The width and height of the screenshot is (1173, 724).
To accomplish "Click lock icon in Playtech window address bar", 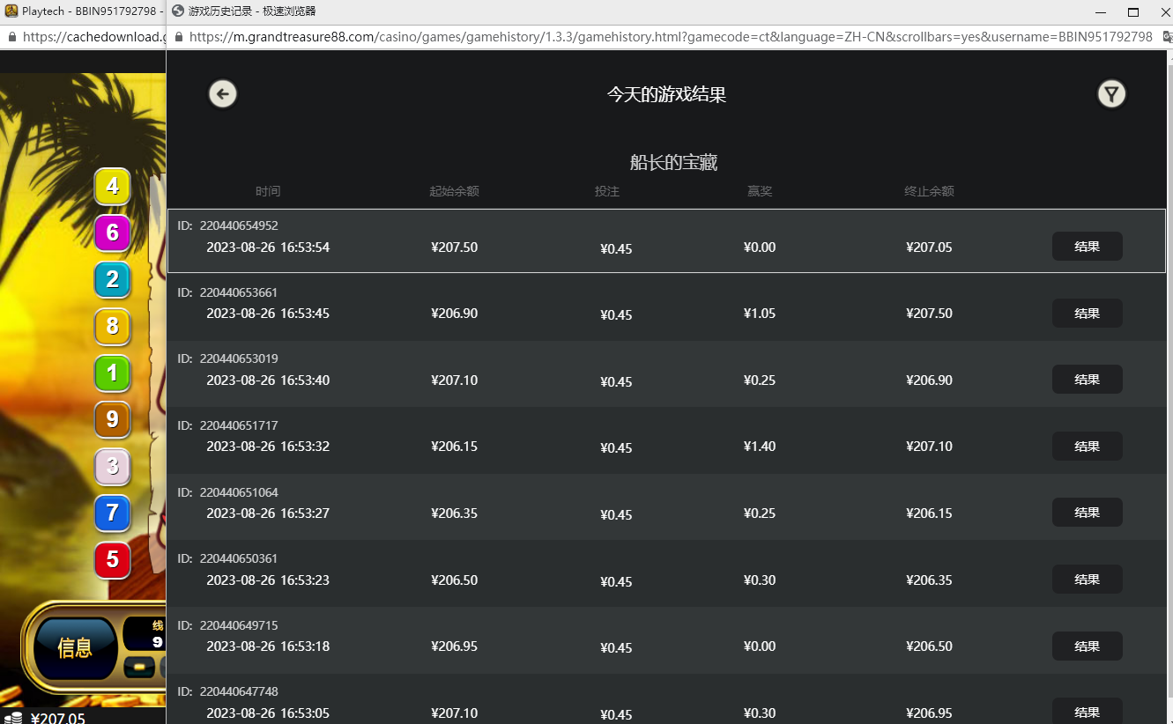I will coord(11,37).
